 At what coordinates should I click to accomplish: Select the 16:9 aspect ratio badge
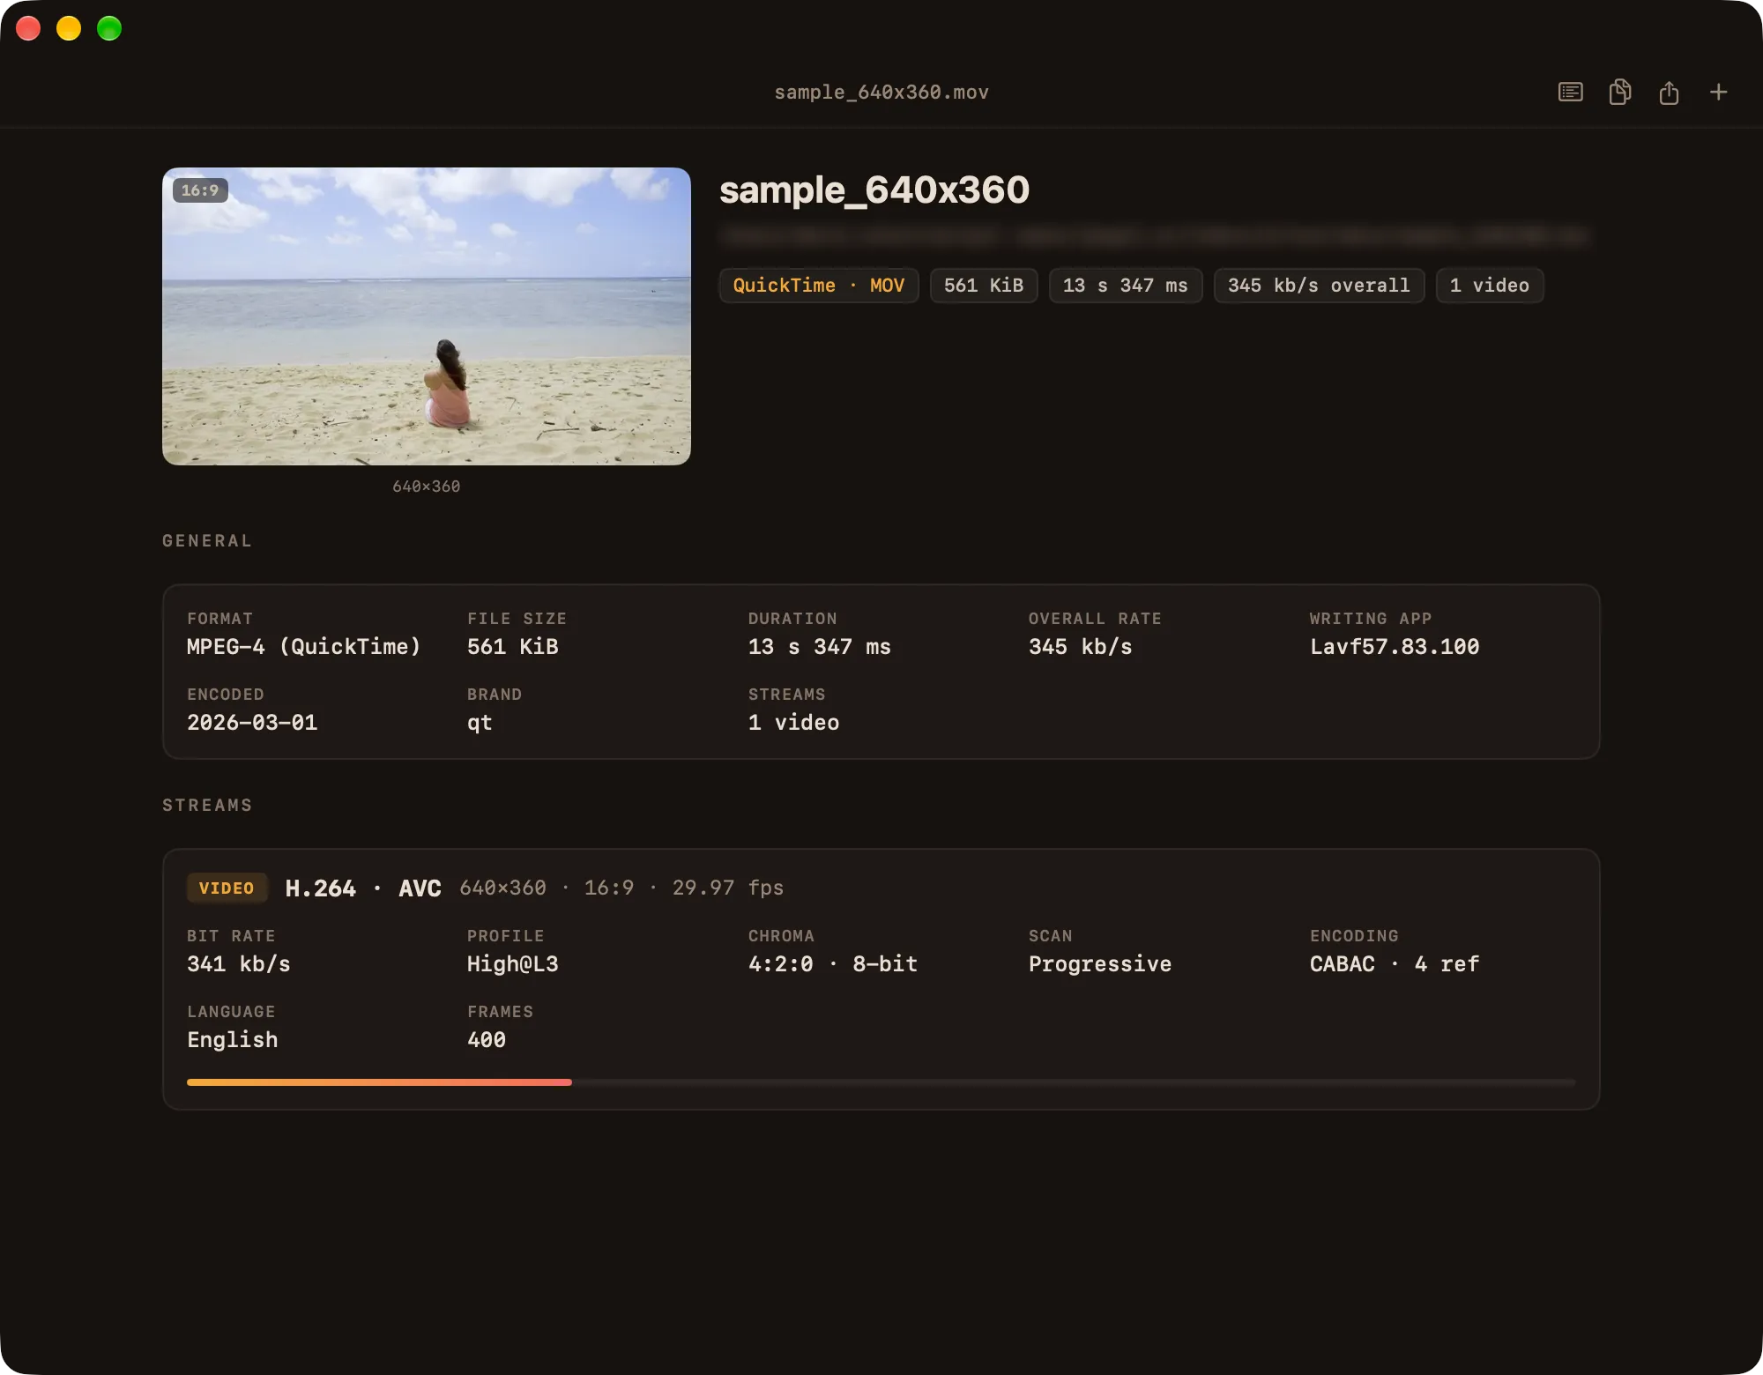pyautogui.click(x=200, y=190)
